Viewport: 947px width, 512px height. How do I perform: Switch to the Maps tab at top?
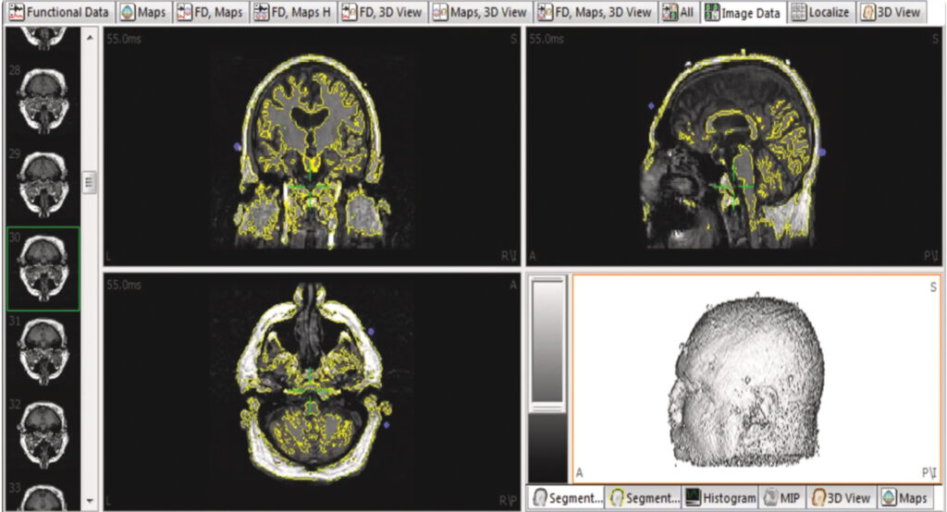point(143,12)
